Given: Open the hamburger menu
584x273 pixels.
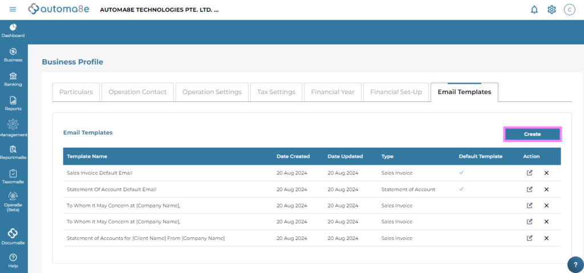Looking at the screenshot, I should point(13,9).
